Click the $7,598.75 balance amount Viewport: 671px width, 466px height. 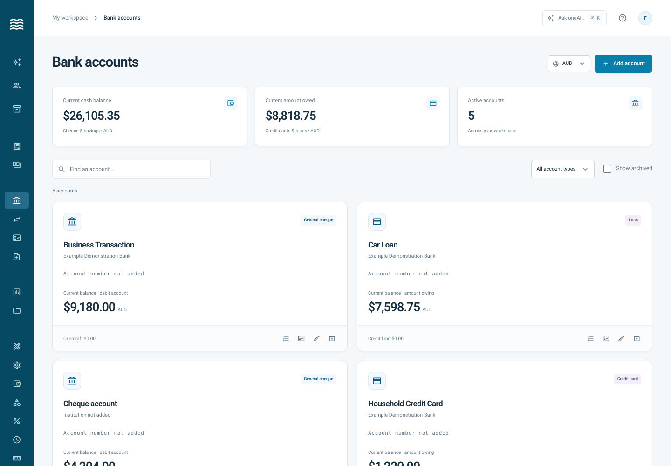tap(394, 307)
